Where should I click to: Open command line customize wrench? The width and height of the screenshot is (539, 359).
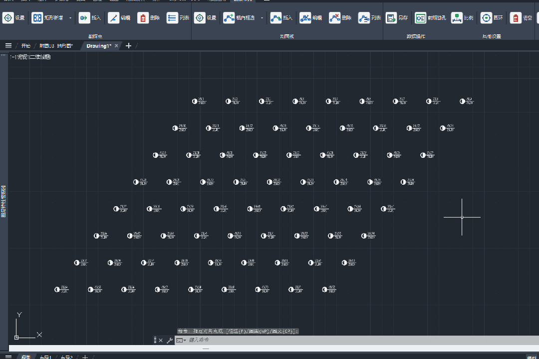point(170,340)
